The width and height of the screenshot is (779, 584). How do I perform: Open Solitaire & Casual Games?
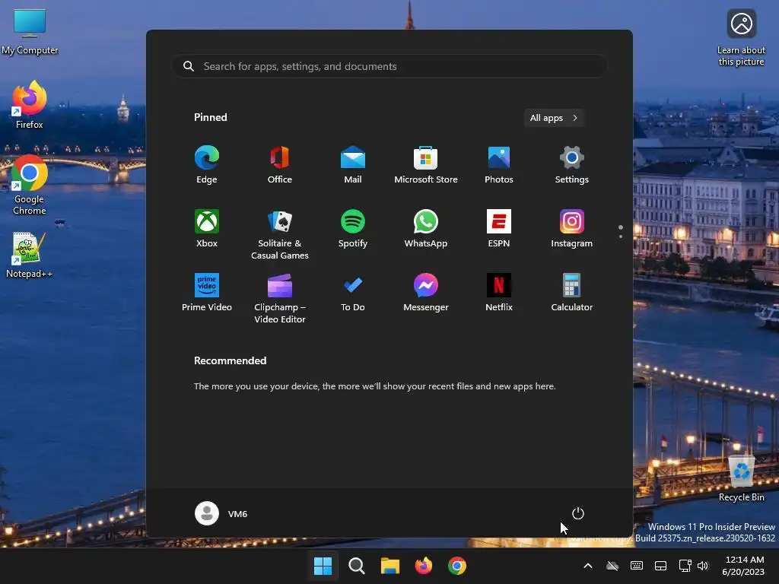(280, 234)
